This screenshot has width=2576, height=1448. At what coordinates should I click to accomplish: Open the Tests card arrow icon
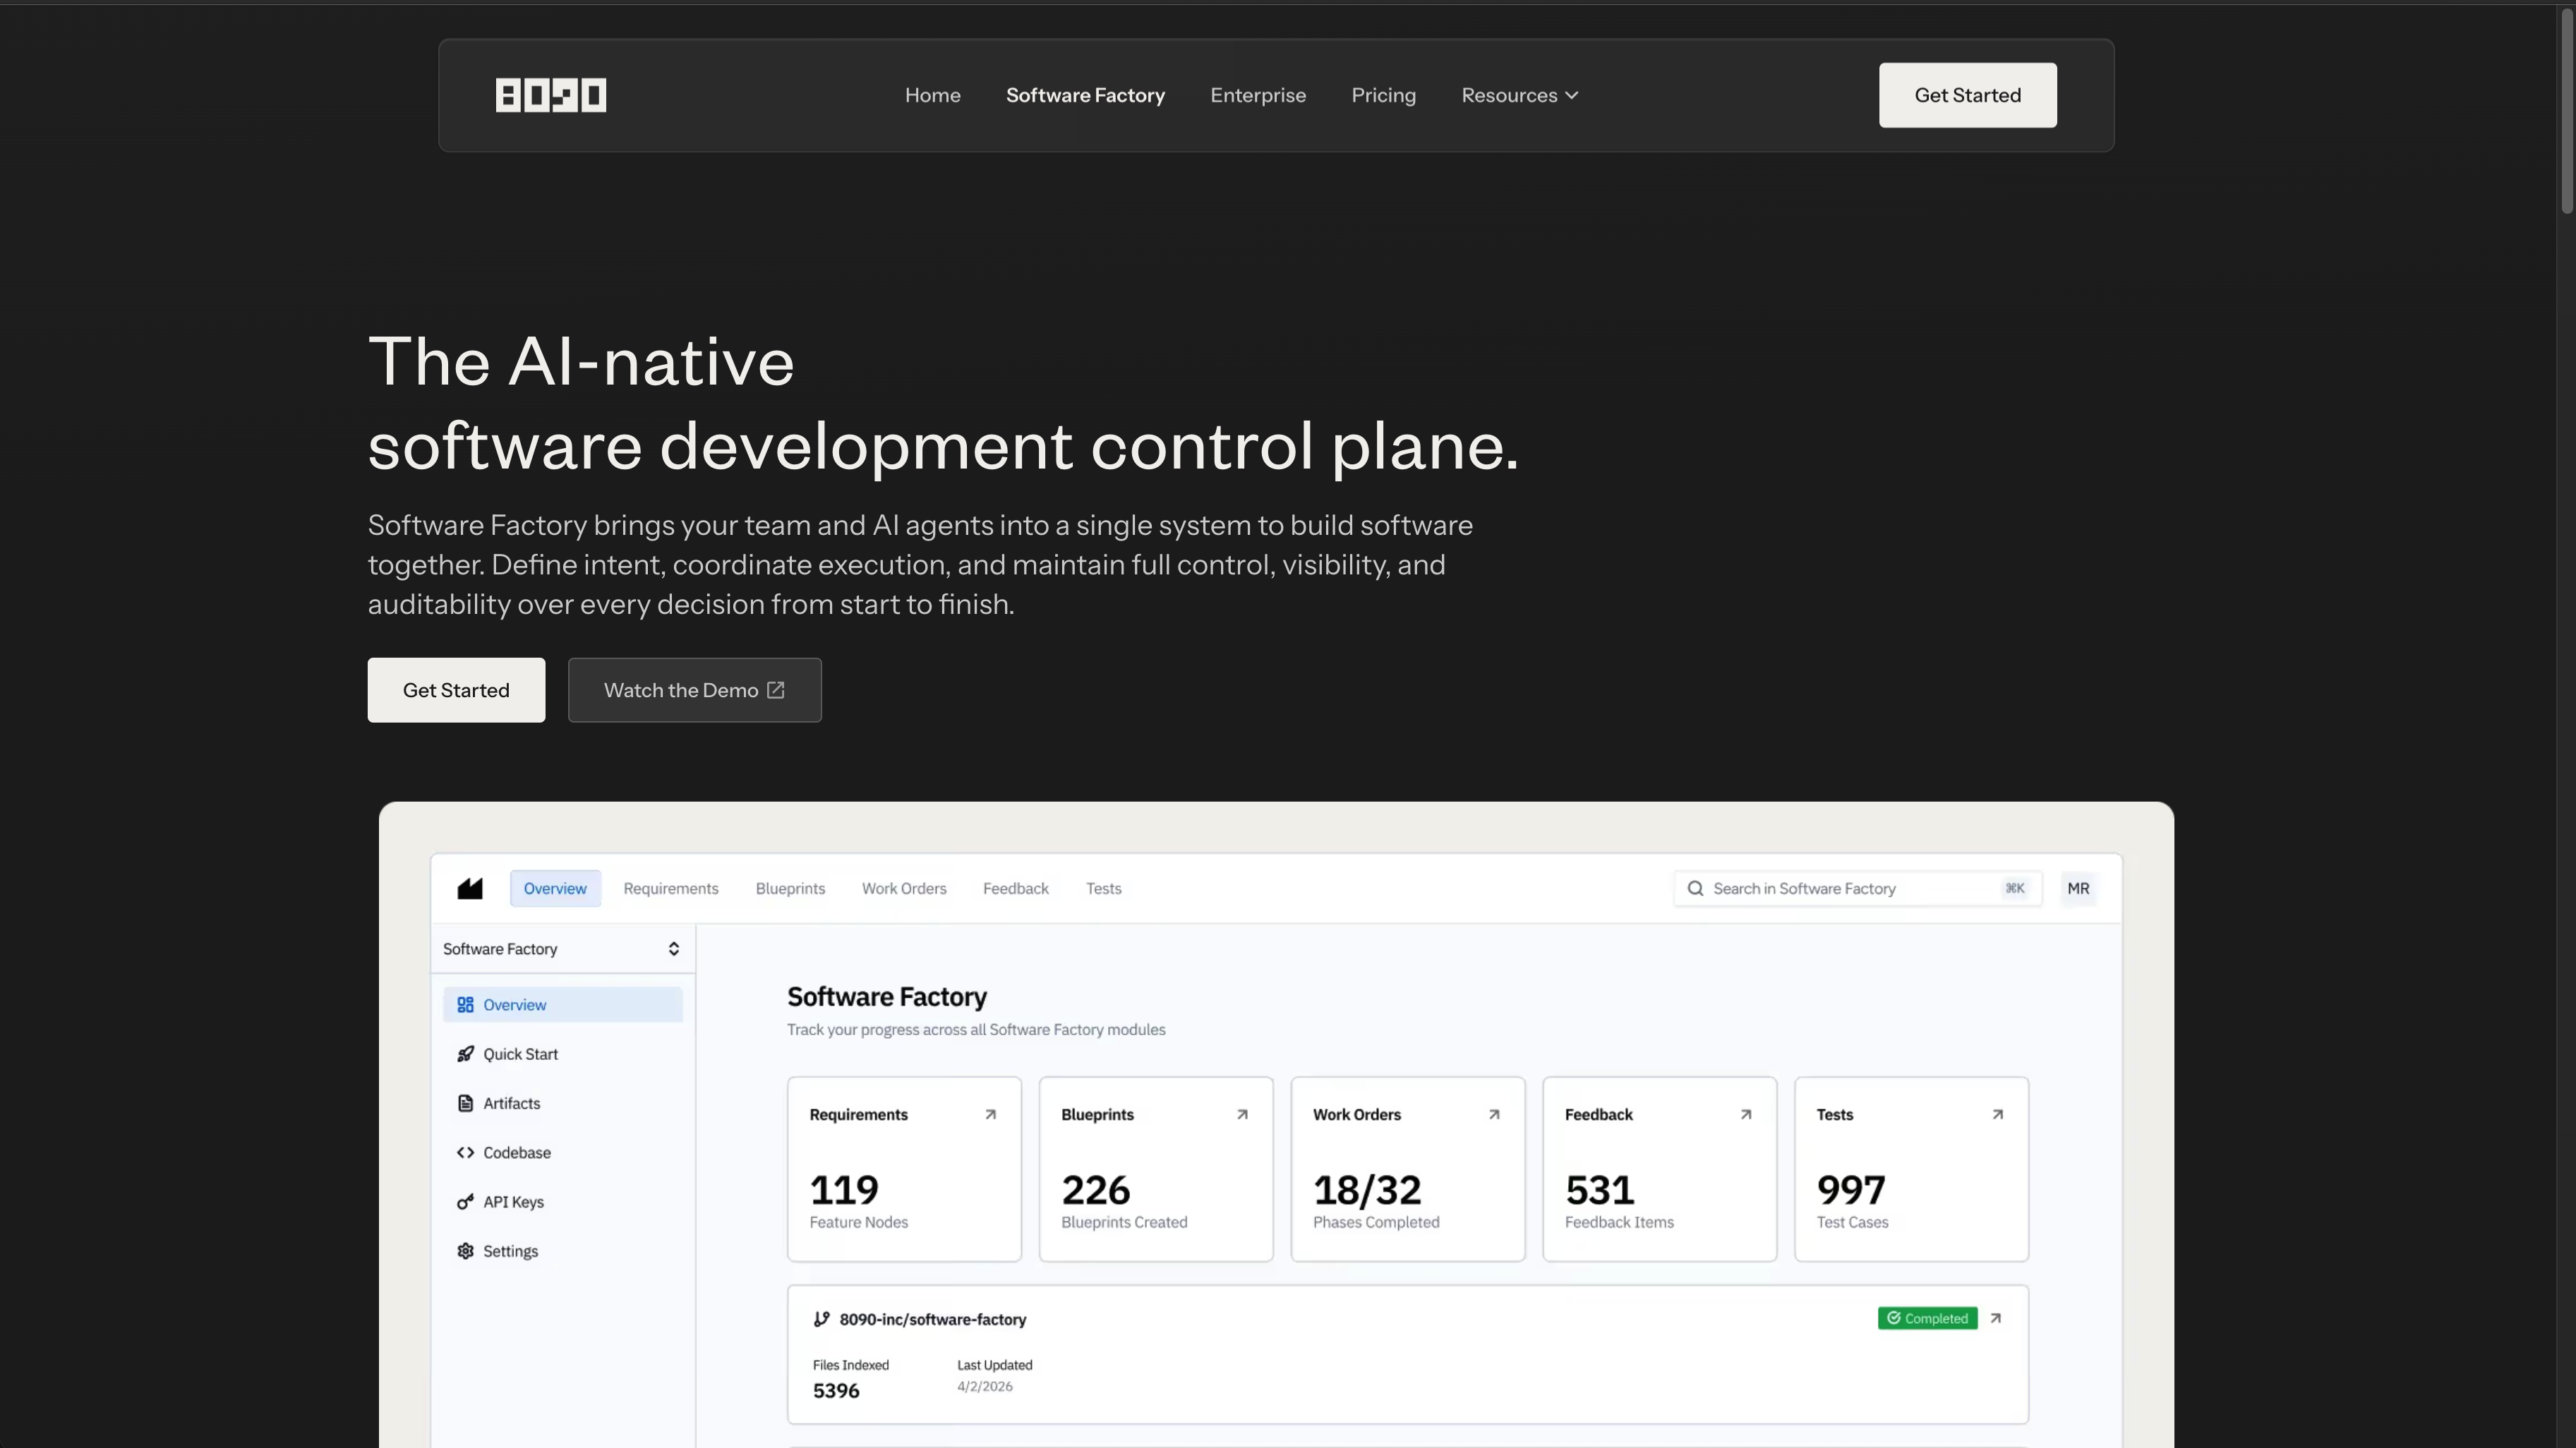[1998, 1114]
